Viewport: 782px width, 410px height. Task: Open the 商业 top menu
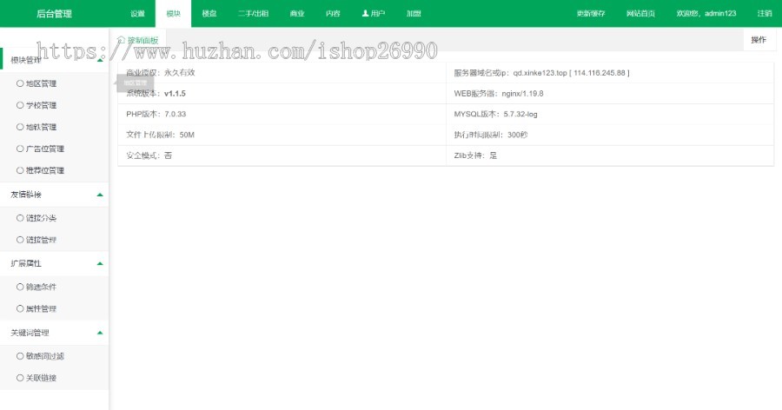pos(297,14)
